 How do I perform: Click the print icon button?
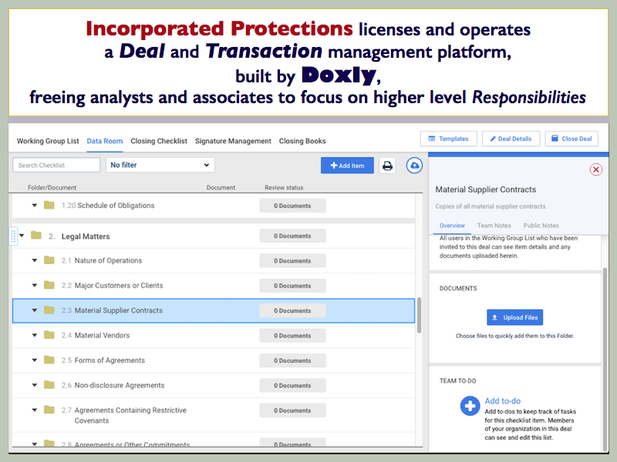click(x=387, y=166)
